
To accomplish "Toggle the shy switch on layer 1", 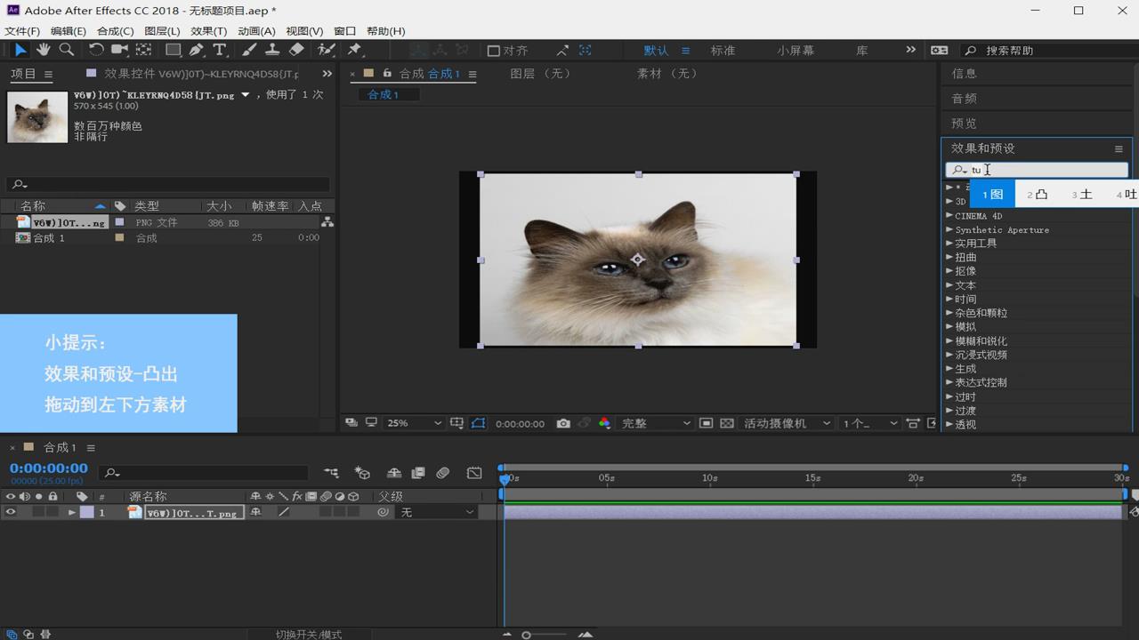I will coord(255,512).
